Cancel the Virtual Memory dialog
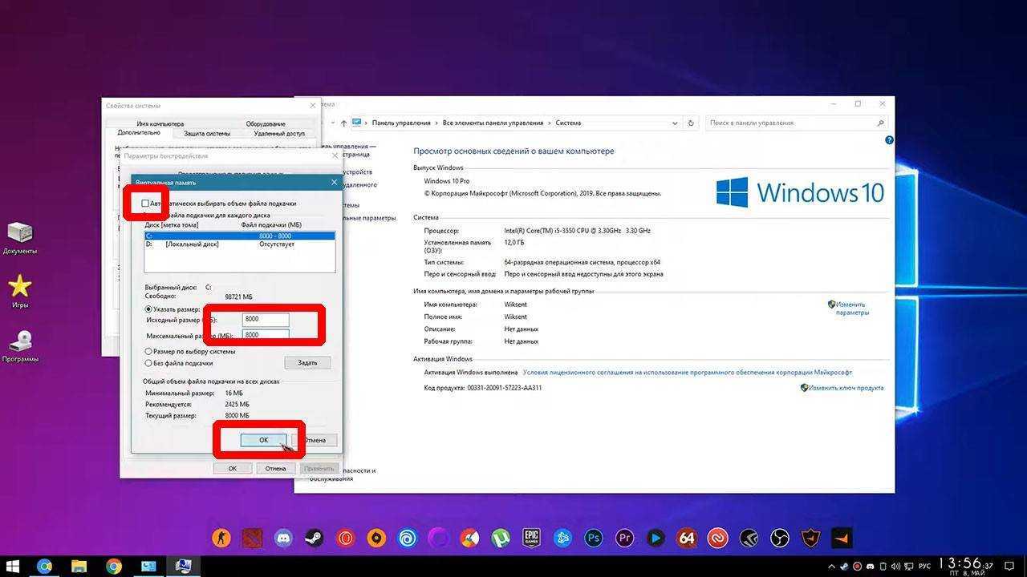Image resolution: width=1027 pixels, height=577 pixels. click(x=316, y=440)
